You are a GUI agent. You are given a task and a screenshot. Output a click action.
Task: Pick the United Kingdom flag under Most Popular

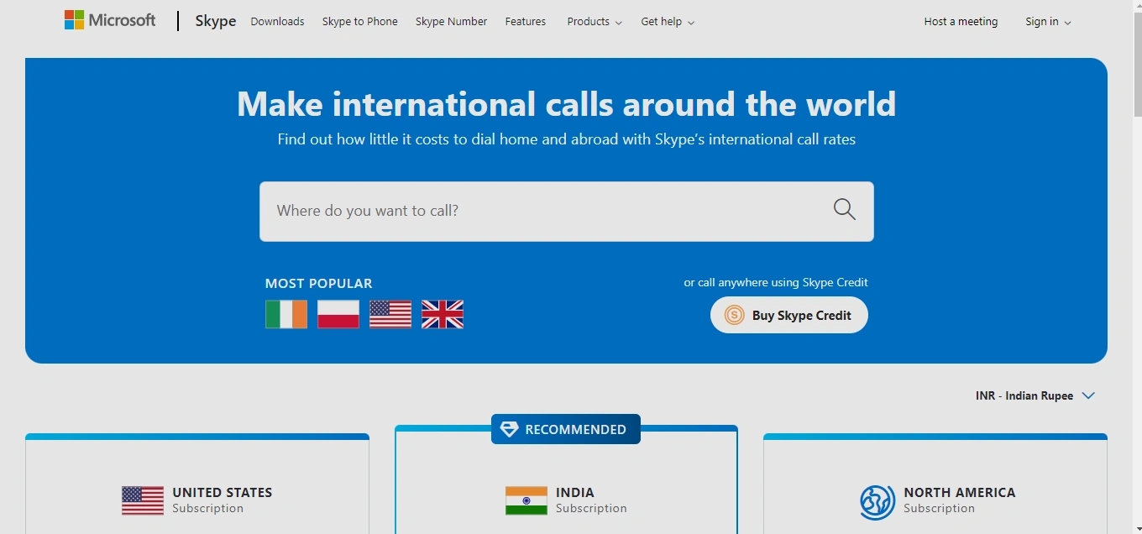[443, 314]
